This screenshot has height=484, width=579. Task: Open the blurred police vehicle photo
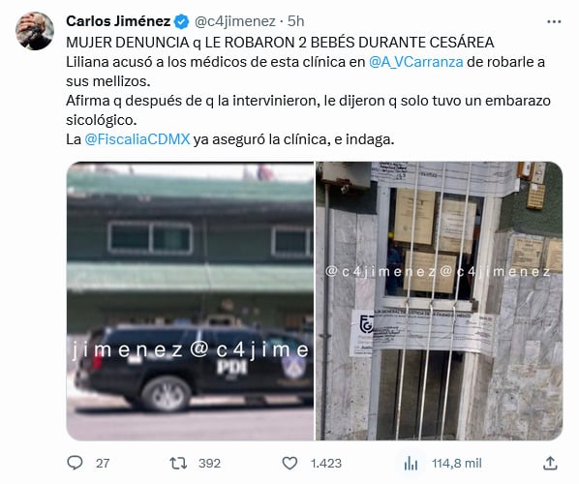[x=190, y=301]
